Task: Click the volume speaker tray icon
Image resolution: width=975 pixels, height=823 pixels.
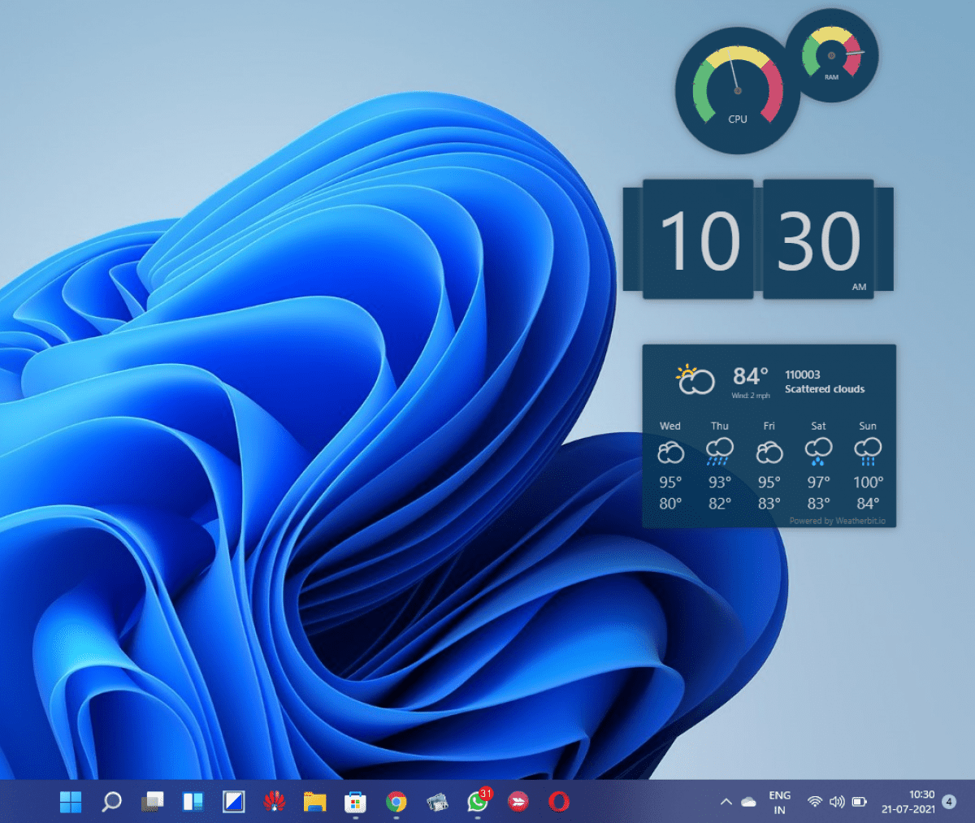Action: (837, 802)
